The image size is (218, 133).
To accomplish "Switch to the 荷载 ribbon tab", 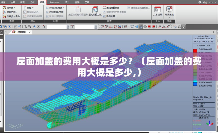I will [x=23, y=2].
